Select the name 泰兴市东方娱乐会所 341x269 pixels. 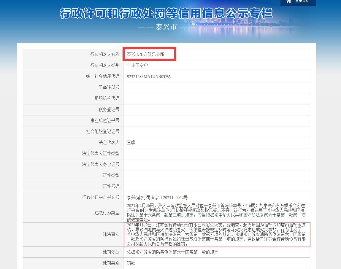[145, 54]
